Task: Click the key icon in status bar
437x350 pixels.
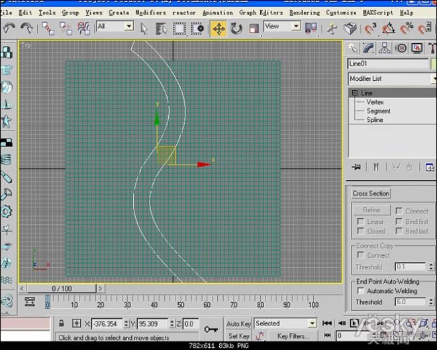Action: point(211,329)
